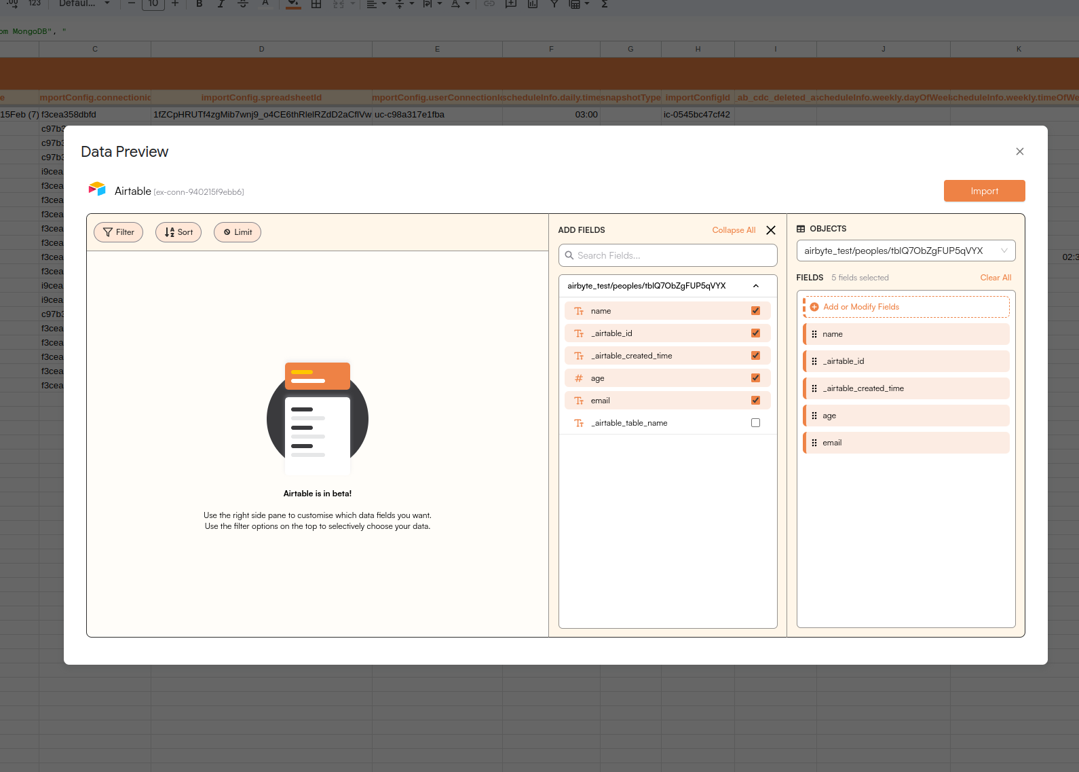Screen dimensions: 1079x772
Task: Open the Objects dropdown selector
Action: [905, 251]
